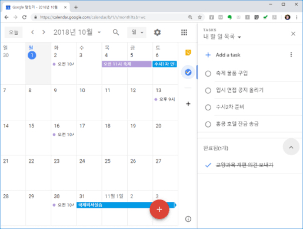This screenshot has height=229, width=303.
Task: Open the zoom magnifier in the address bar
Action: point(190,17)
